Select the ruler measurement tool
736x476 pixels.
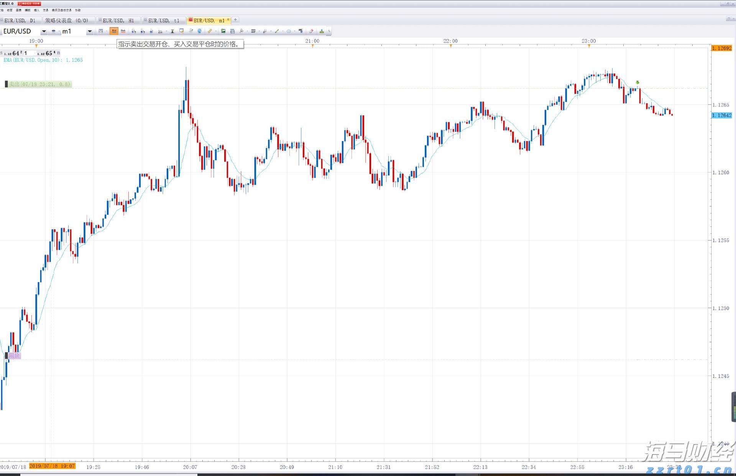[210, 31]
